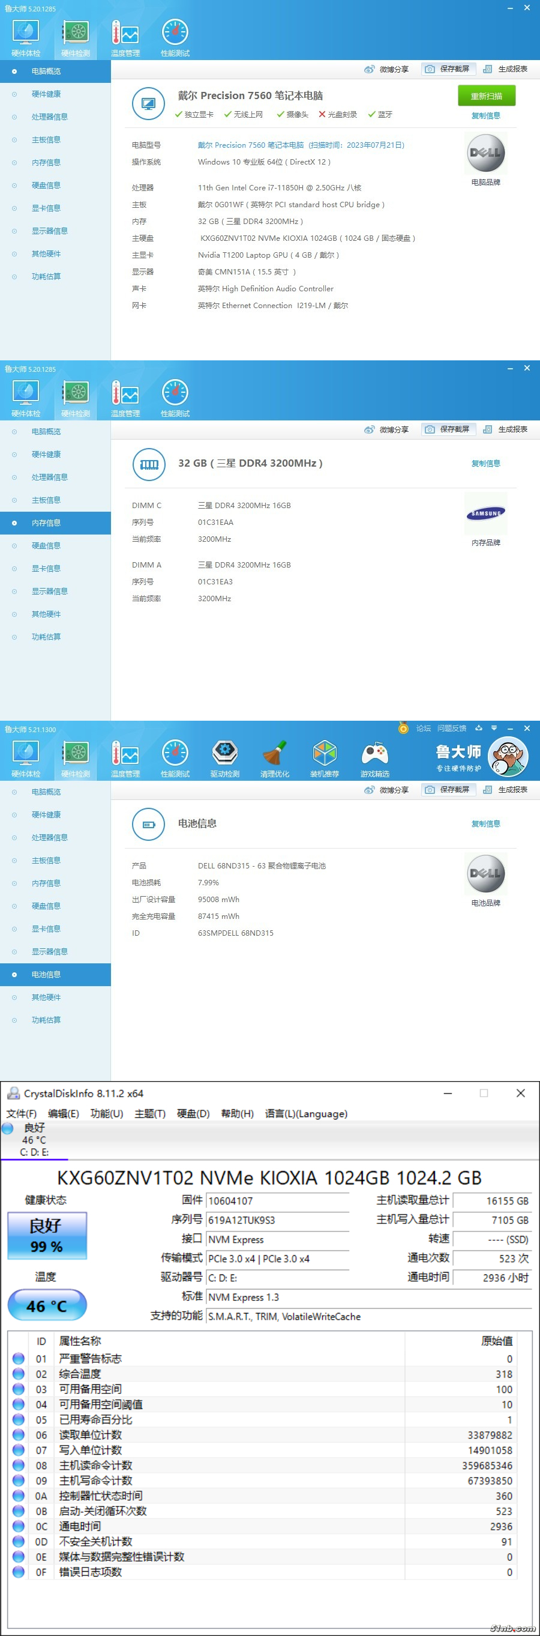Open 硬件体检 in the 电池信息 window
540x1636 pixels.
click(25, 759)
